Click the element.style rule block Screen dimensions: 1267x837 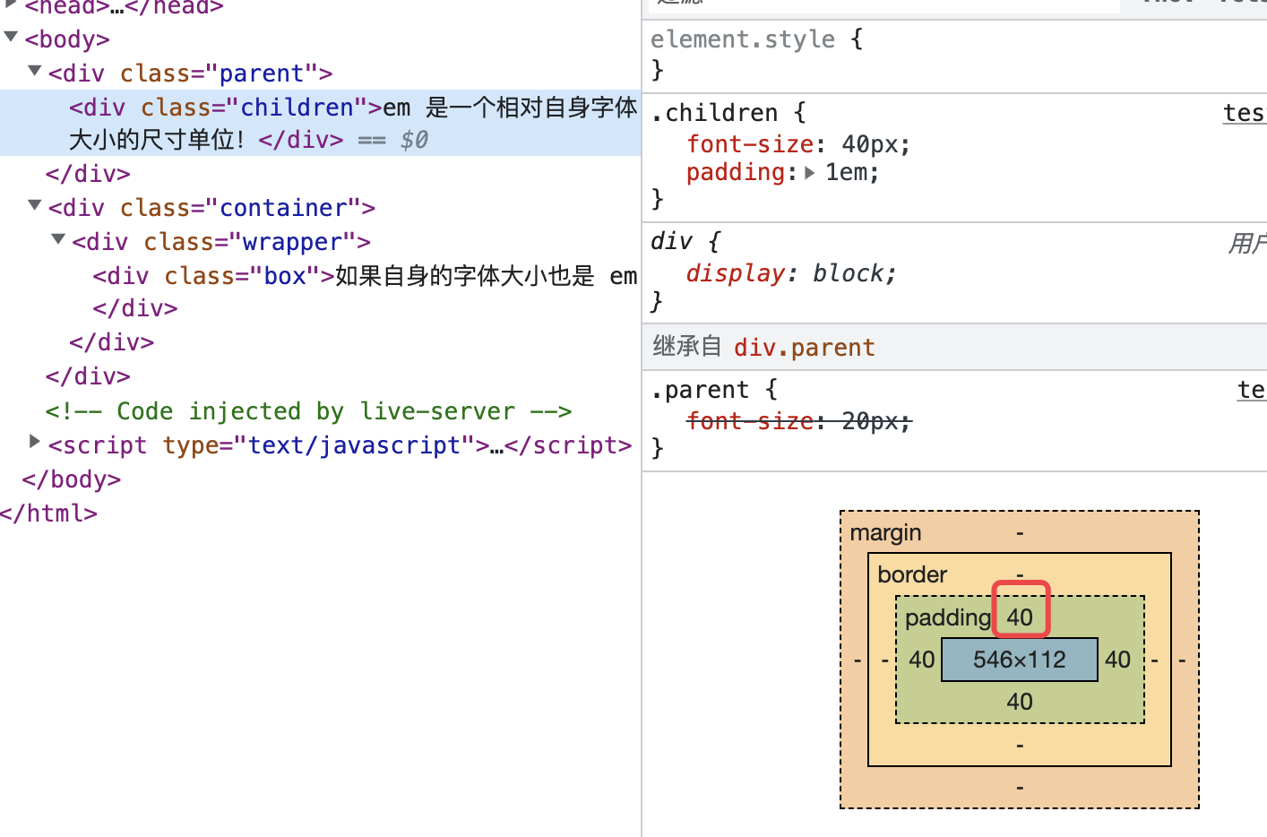point(954,55)
